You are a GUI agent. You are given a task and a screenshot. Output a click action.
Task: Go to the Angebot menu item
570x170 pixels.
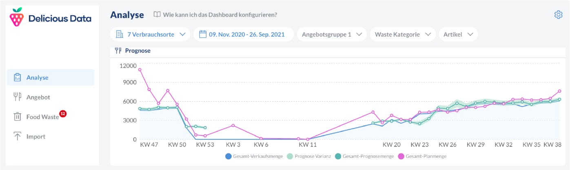38,97
